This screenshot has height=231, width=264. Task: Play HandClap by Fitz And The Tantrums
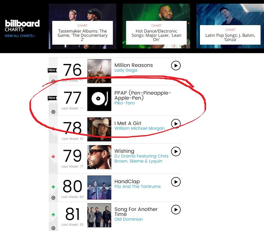176,182
